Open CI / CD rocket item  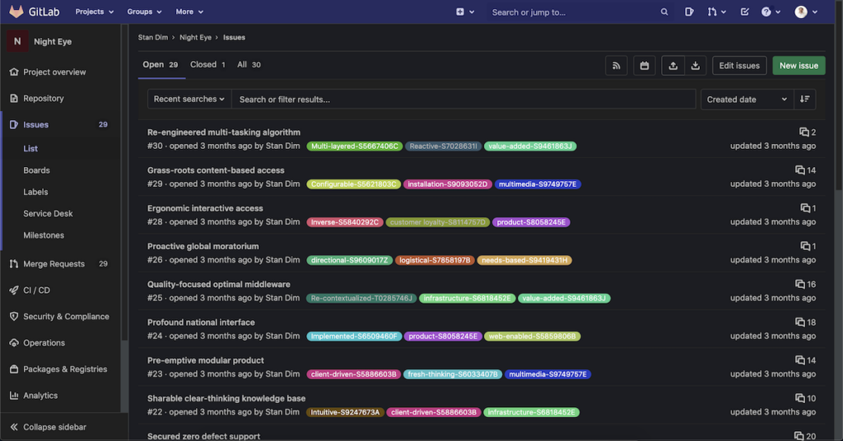[36, 290]
